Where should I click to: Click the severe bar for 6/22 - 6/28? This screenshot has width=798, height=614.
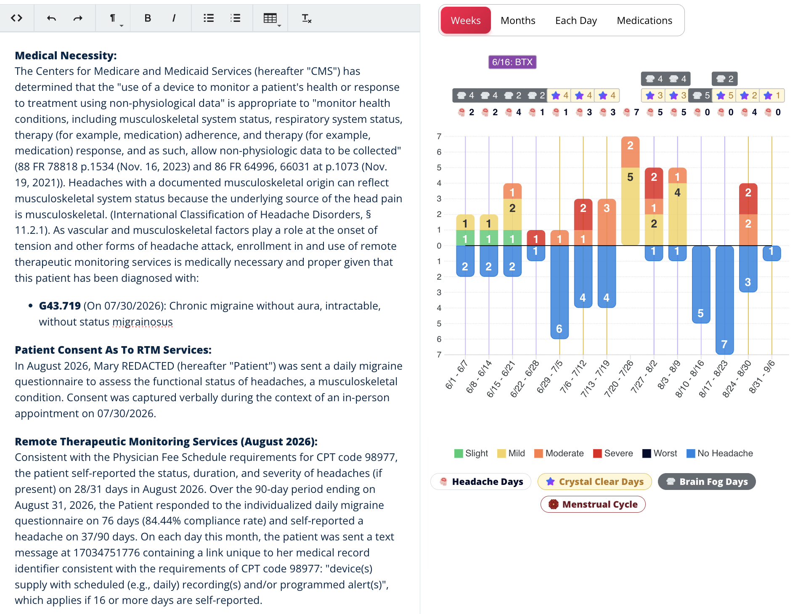[x=536, y=238]
